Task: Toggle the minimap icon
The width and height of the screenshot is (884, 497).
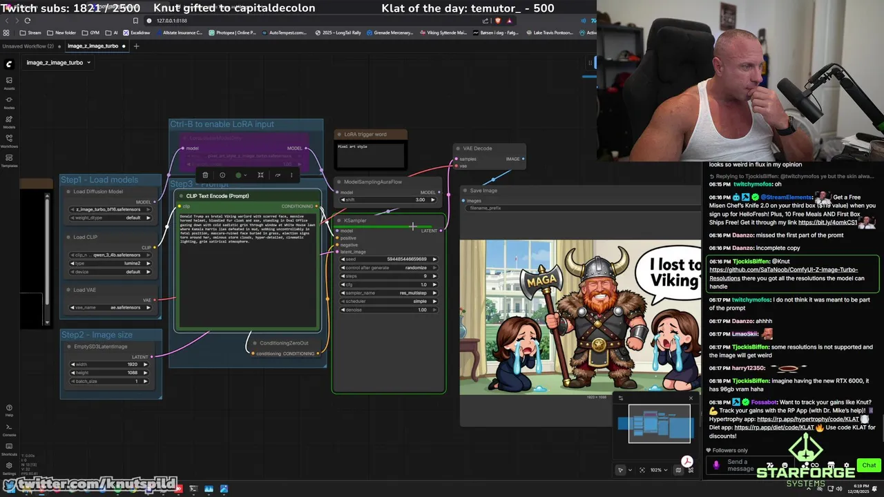Action: tap(678, 470)
